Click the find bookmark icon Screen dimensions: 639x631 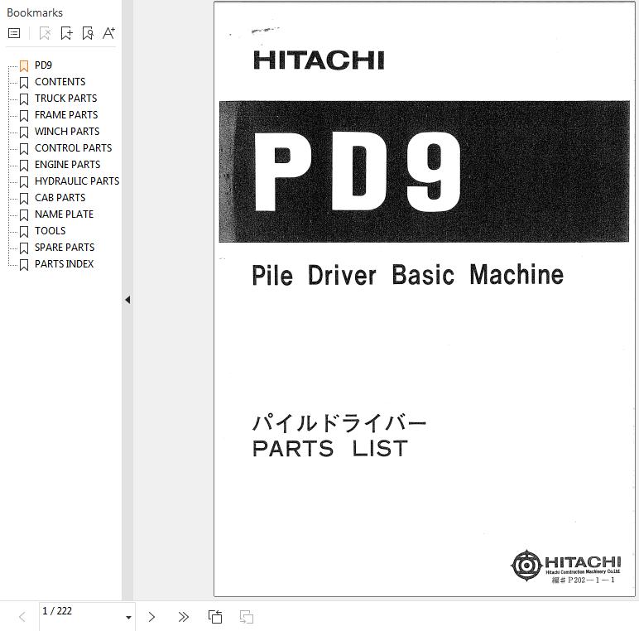tap(88, 33)
